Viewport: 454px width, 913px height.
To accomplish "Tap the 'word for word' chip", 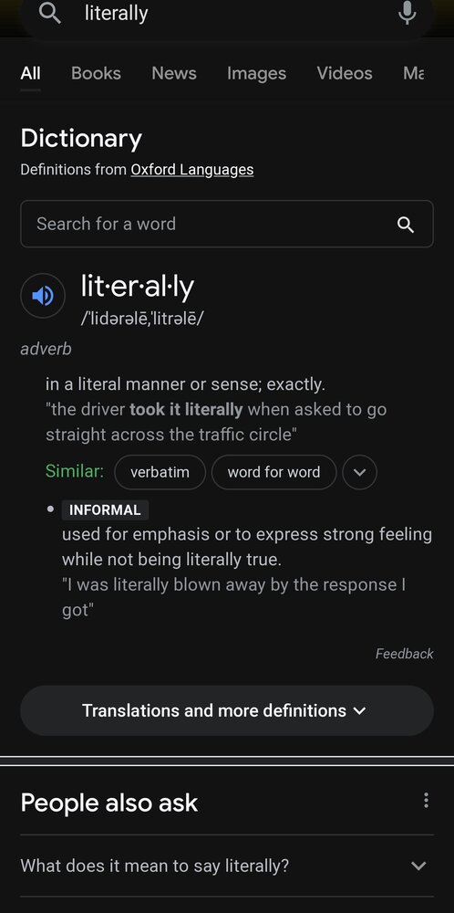I will (x=273, y=472).
